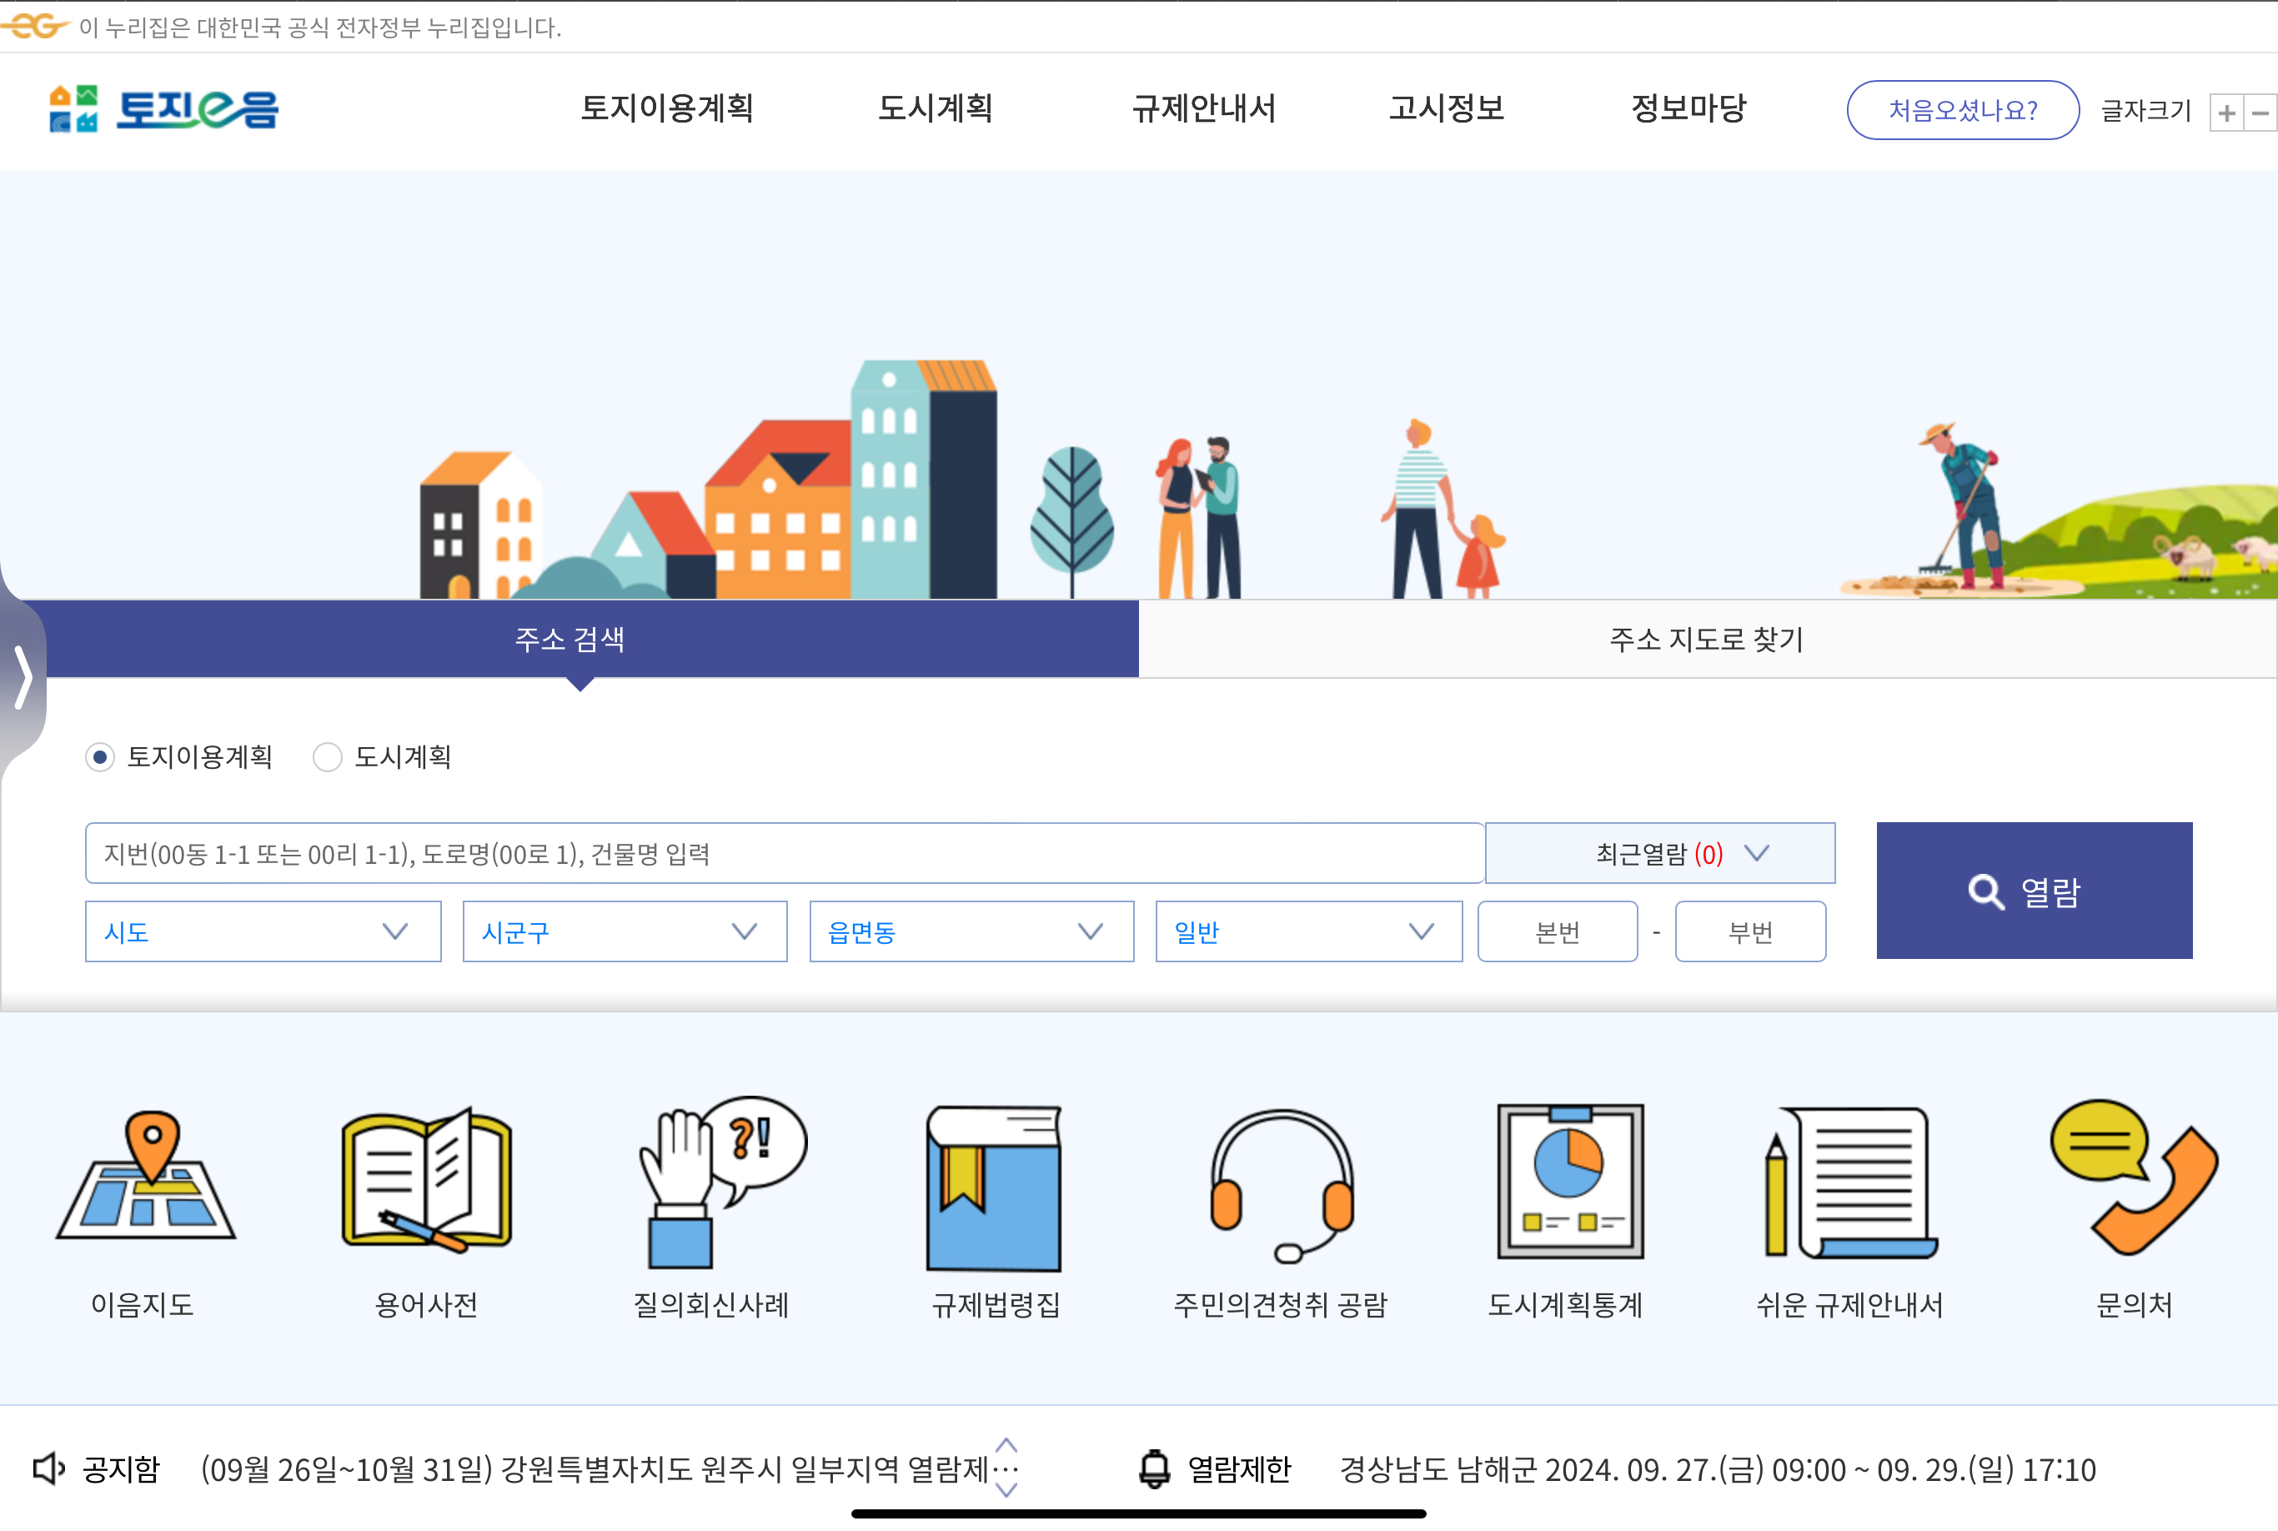This screenshot has height=1531, width=2278.
Task: Switch to 주소 지도로 찾기 tab
Action: (x=1706, y=640)
